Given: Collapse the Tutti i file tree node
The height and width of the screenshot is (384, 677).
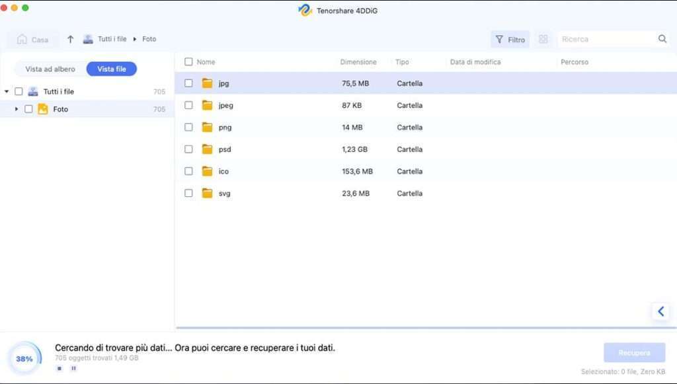Looking at the screenshot, I should 7,91.
